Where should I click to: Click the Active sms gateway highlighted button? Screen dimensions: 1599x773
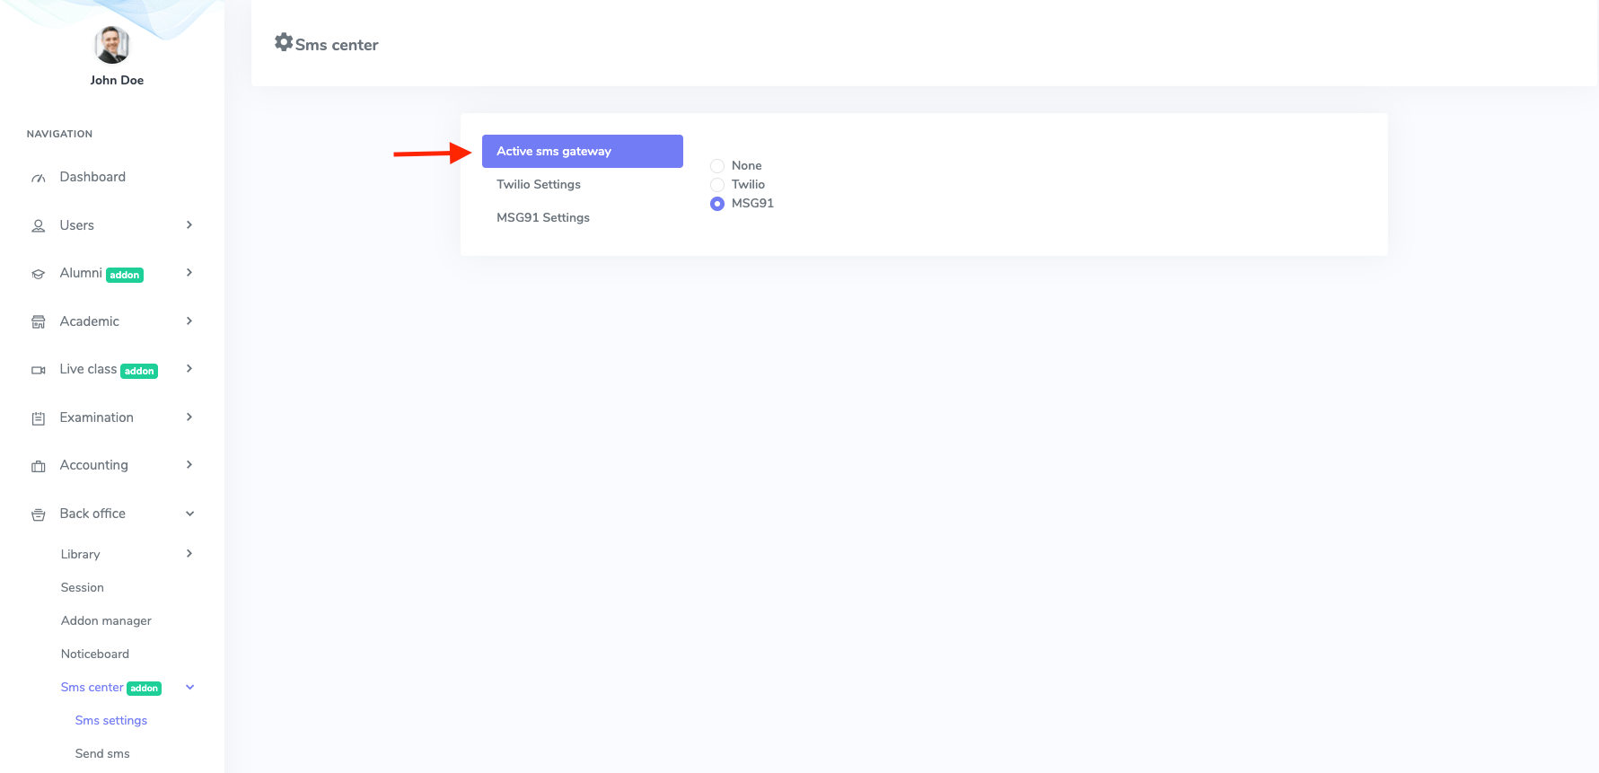[x=582, y=151]
